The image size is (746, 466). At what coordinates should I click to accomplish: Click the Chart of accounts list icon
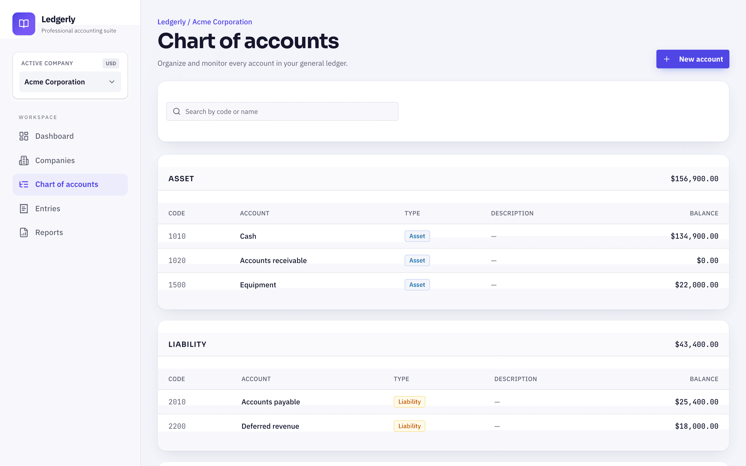point(24,184)
